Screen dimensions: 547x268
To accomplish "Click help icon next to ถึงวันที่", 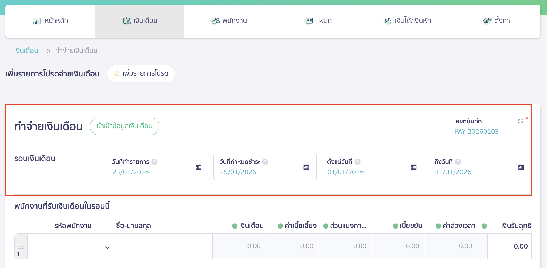I will [458, 162].
